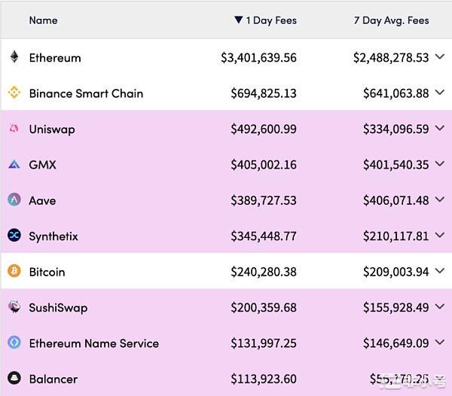Image resolution: width=452 pixels, height=396 pixels.
Task: Expand the Ethereum row chevron
Action: coord(440,57)
